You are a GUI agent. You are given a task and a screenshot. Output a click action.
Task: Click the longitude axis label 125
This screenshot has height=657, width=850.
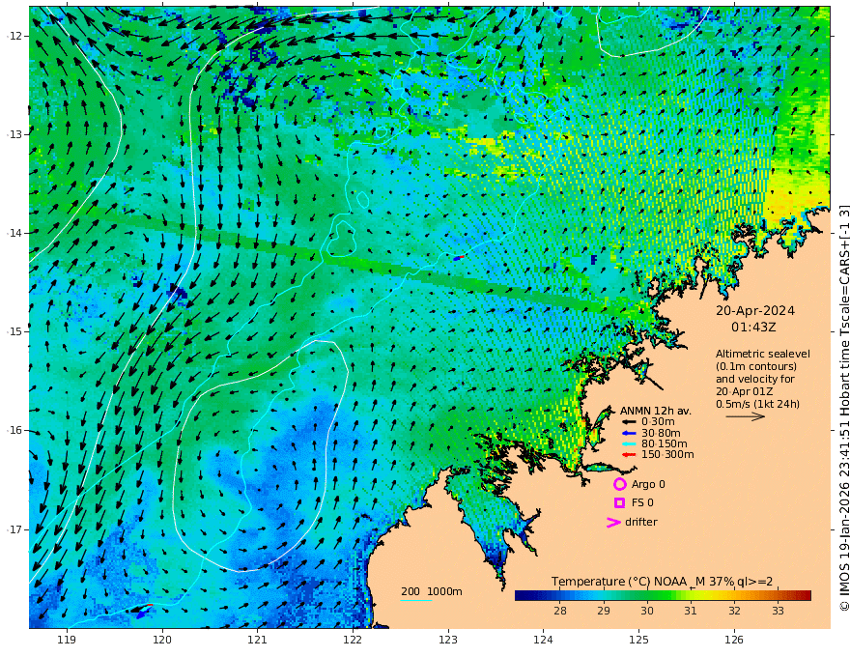click(x=638, y=640)
